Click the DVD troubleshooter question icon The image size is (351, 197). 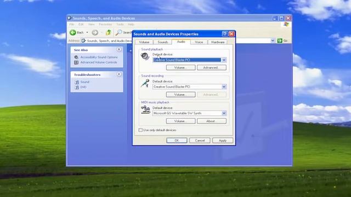click(x=77, y=87)
